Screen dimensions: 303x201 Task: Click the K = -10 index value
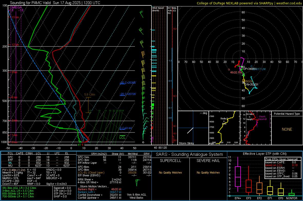(x=32, y=170)
